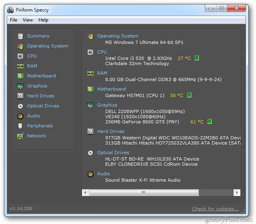Image resolution: width=256 pixels, height=224 pixels.
Task: Click the Network icon in sidebar
Action: tap(20, 136)
